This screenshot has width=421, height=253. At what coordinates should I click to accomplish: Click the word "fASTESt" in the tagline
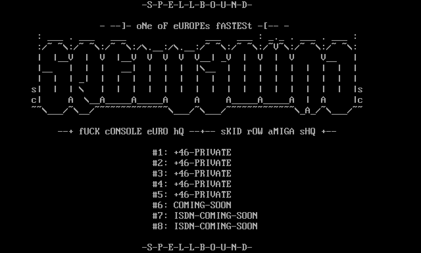[234, 26]
